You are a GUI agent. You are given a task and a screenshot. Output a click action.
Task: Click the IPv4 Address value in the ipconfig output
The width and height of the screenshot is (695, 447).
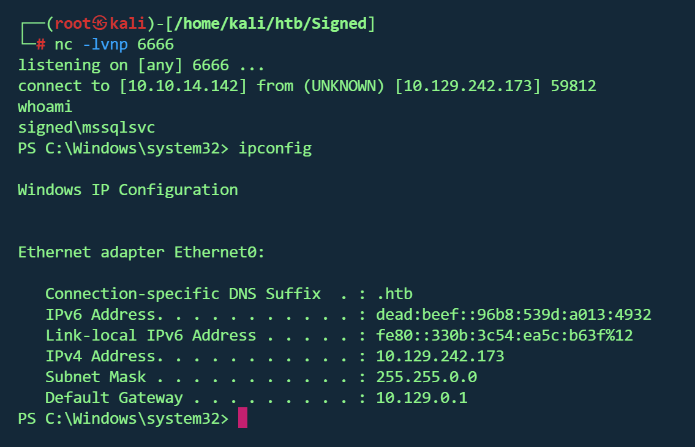point(440,356)
